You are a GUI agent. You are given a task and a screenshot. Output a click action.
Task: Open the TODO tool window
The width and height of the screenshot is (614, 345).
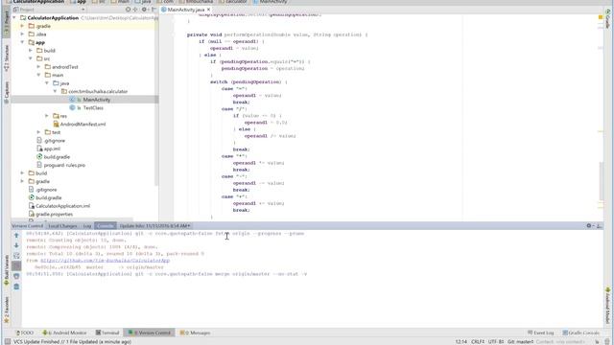tap(24, 333)
